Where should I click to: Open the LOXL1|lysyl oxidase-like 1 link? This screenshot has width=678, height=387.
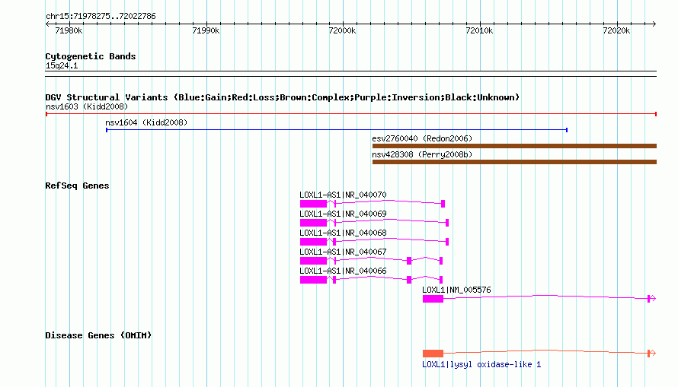(481, 364)
